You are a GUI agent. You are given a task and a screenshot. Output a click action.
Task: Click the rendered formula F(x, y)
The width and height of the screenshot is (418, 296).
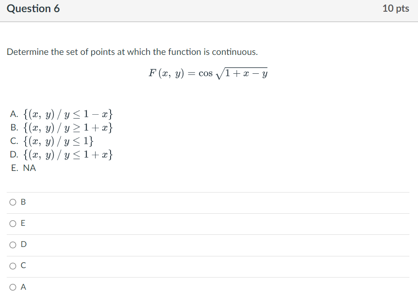click(209, 72)
